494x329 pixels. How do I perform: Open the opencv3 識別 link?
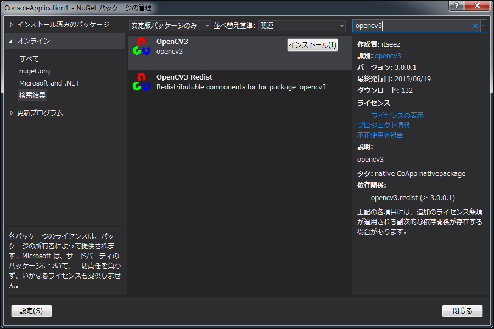point(388,56)
